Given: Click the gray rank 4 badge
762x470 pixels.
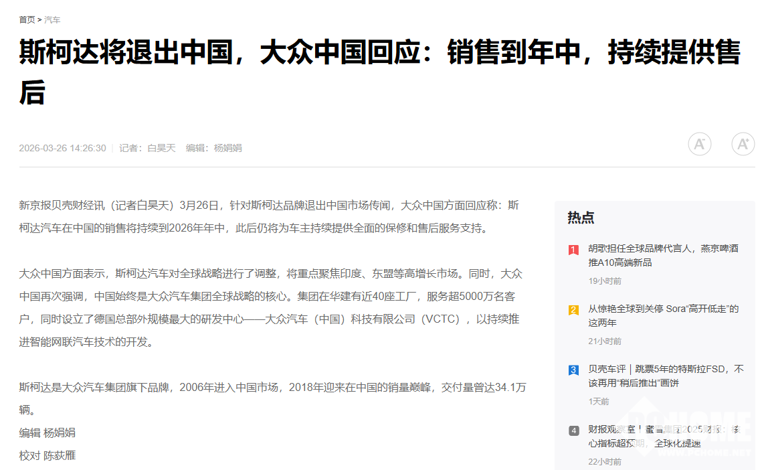Looking at the screenshot, I should 573,430.
